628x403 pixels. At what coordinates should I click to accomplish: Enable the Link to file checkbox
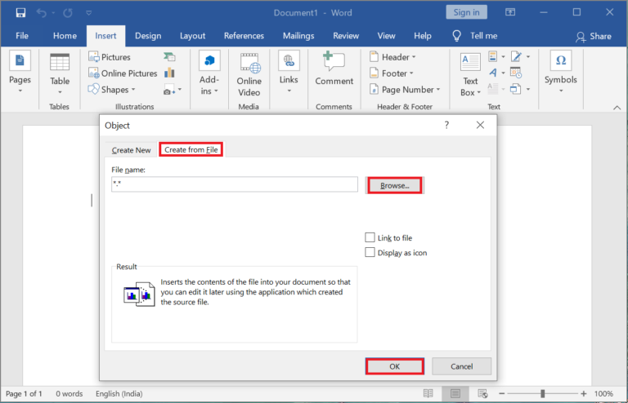[x=370, y=237]
